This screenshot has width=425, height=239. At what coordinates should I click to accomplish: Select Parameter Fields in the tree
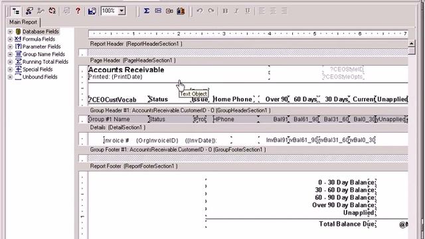tap(41, 47)
